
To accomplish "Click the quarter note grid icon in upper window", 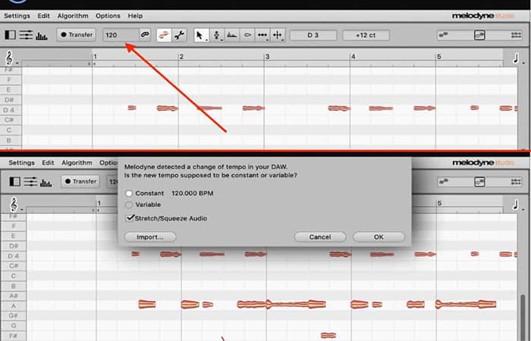I will (516, 58).
